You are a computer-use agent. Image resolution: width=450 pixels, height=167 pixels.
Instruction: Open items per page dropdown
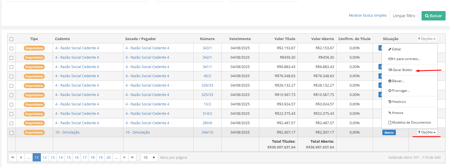tap(149, 157)
